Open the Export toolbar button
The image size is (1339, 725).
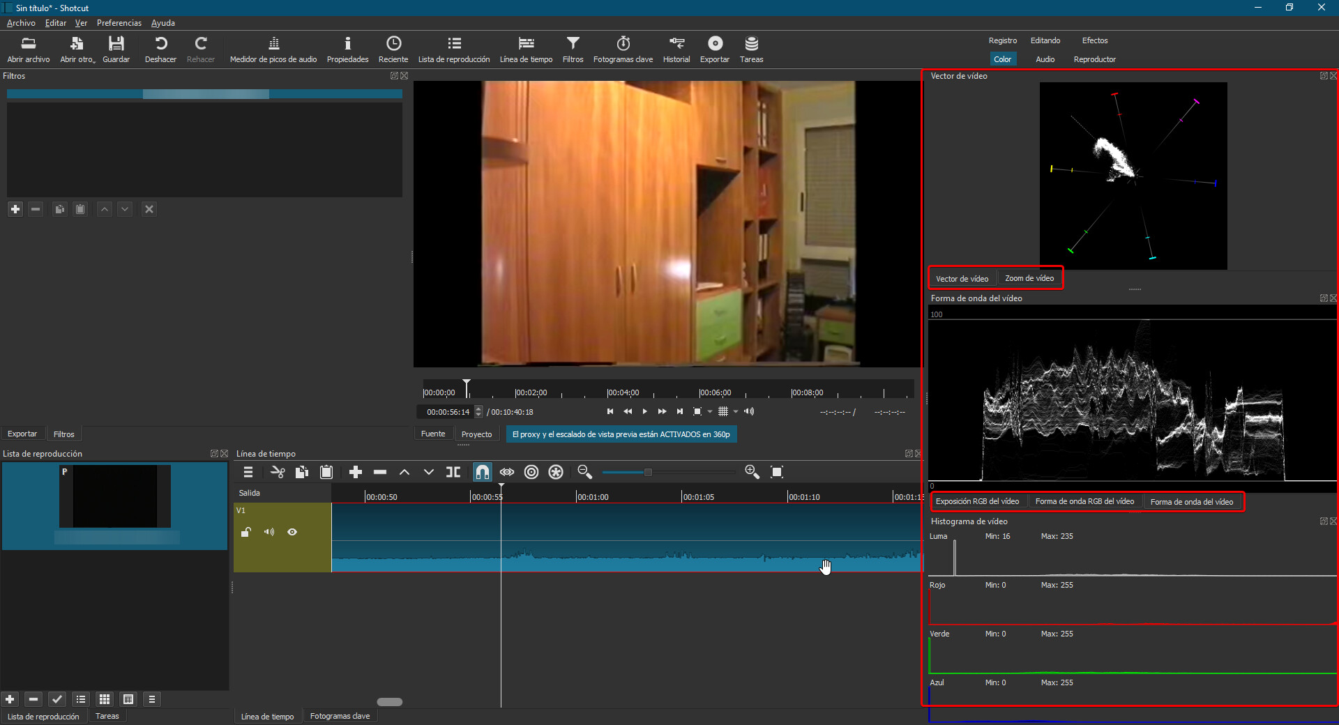tap(714, 49)
